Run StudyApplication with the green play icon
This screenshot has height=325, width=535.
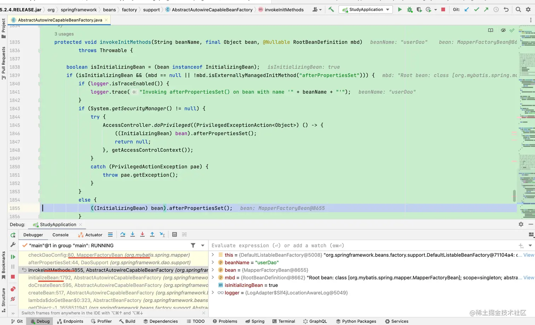tap(400, 10)
